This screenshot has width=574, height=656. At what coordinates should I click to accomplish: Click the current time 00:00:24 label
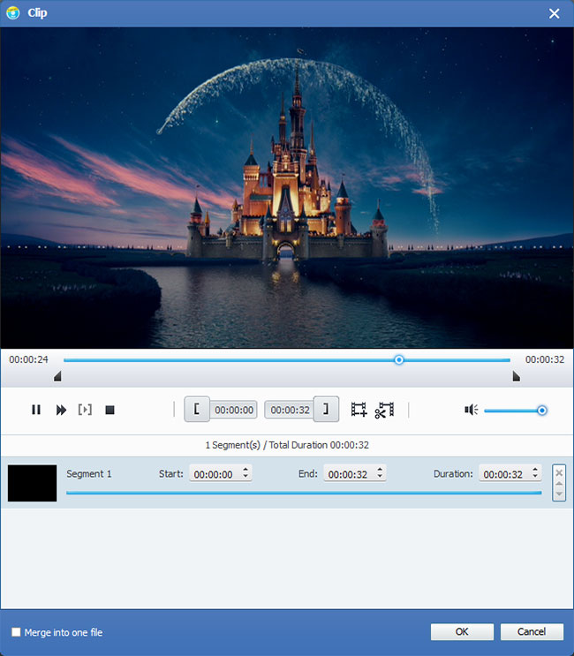click(28, 359)
